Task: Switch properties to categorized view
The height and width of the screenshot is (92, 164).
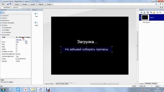Action: point(1,13)
